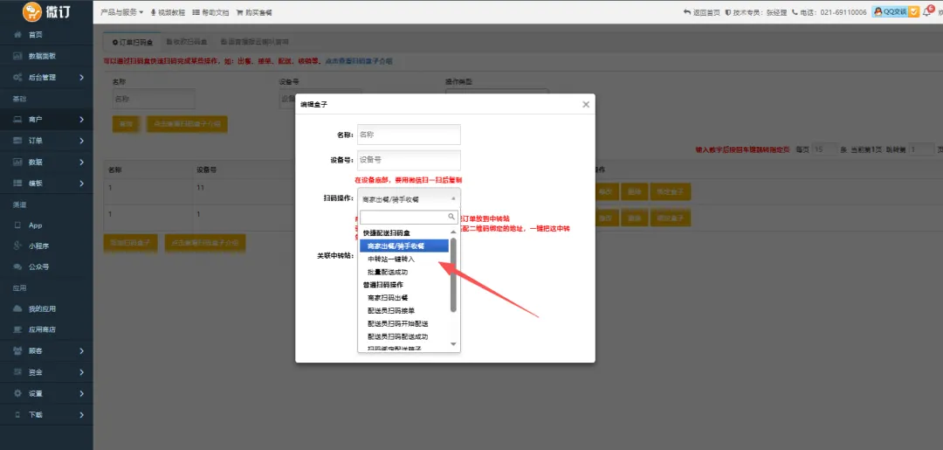Select 中转站一键转入 option
The image size is (943, 450).
point(404,259)
